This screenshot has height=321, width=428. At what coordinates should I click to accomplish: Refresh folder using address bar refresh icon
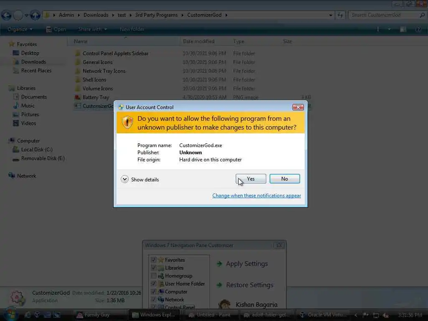tap(340, 15)
